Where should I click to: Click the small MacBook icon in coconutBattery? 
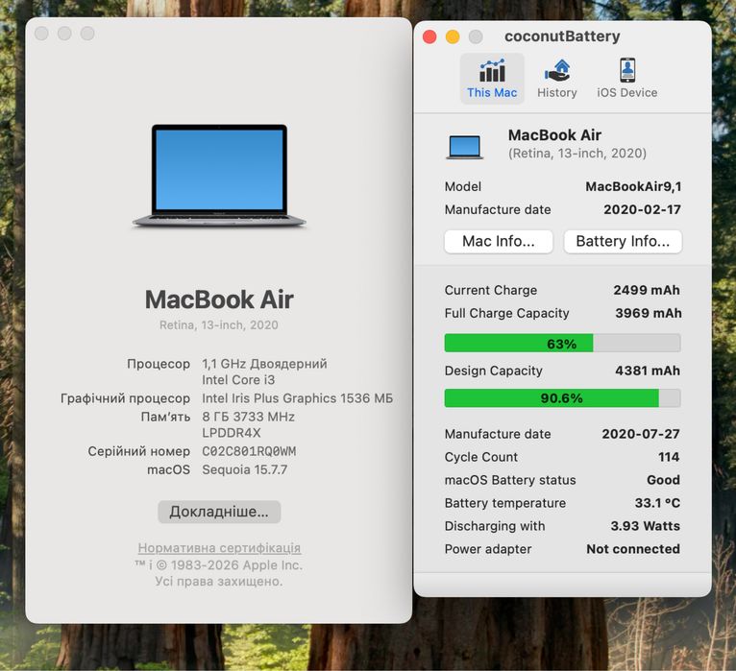pyautogui.click(x=464, y=147)
